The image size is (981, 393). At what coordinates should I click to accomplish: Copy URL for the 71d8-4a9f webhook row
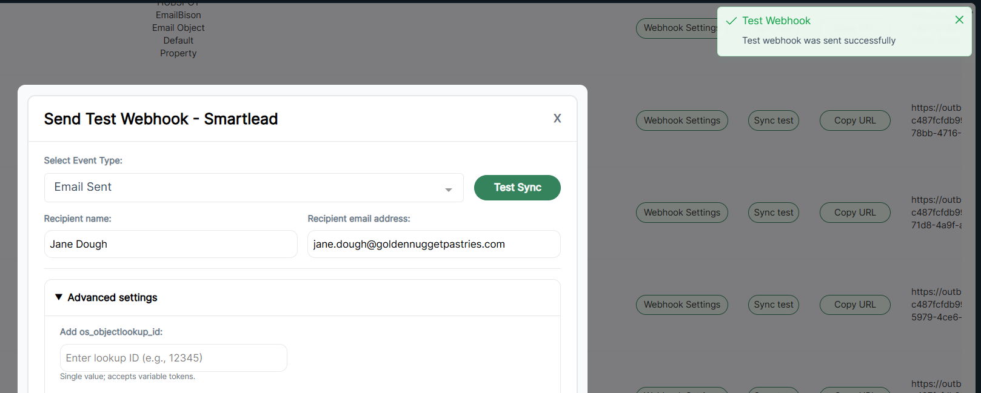click(854, 213)
